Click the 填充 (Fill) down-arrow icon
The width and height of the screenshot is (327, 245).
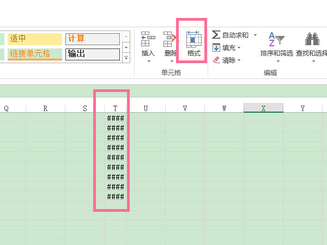coord(216,47)
